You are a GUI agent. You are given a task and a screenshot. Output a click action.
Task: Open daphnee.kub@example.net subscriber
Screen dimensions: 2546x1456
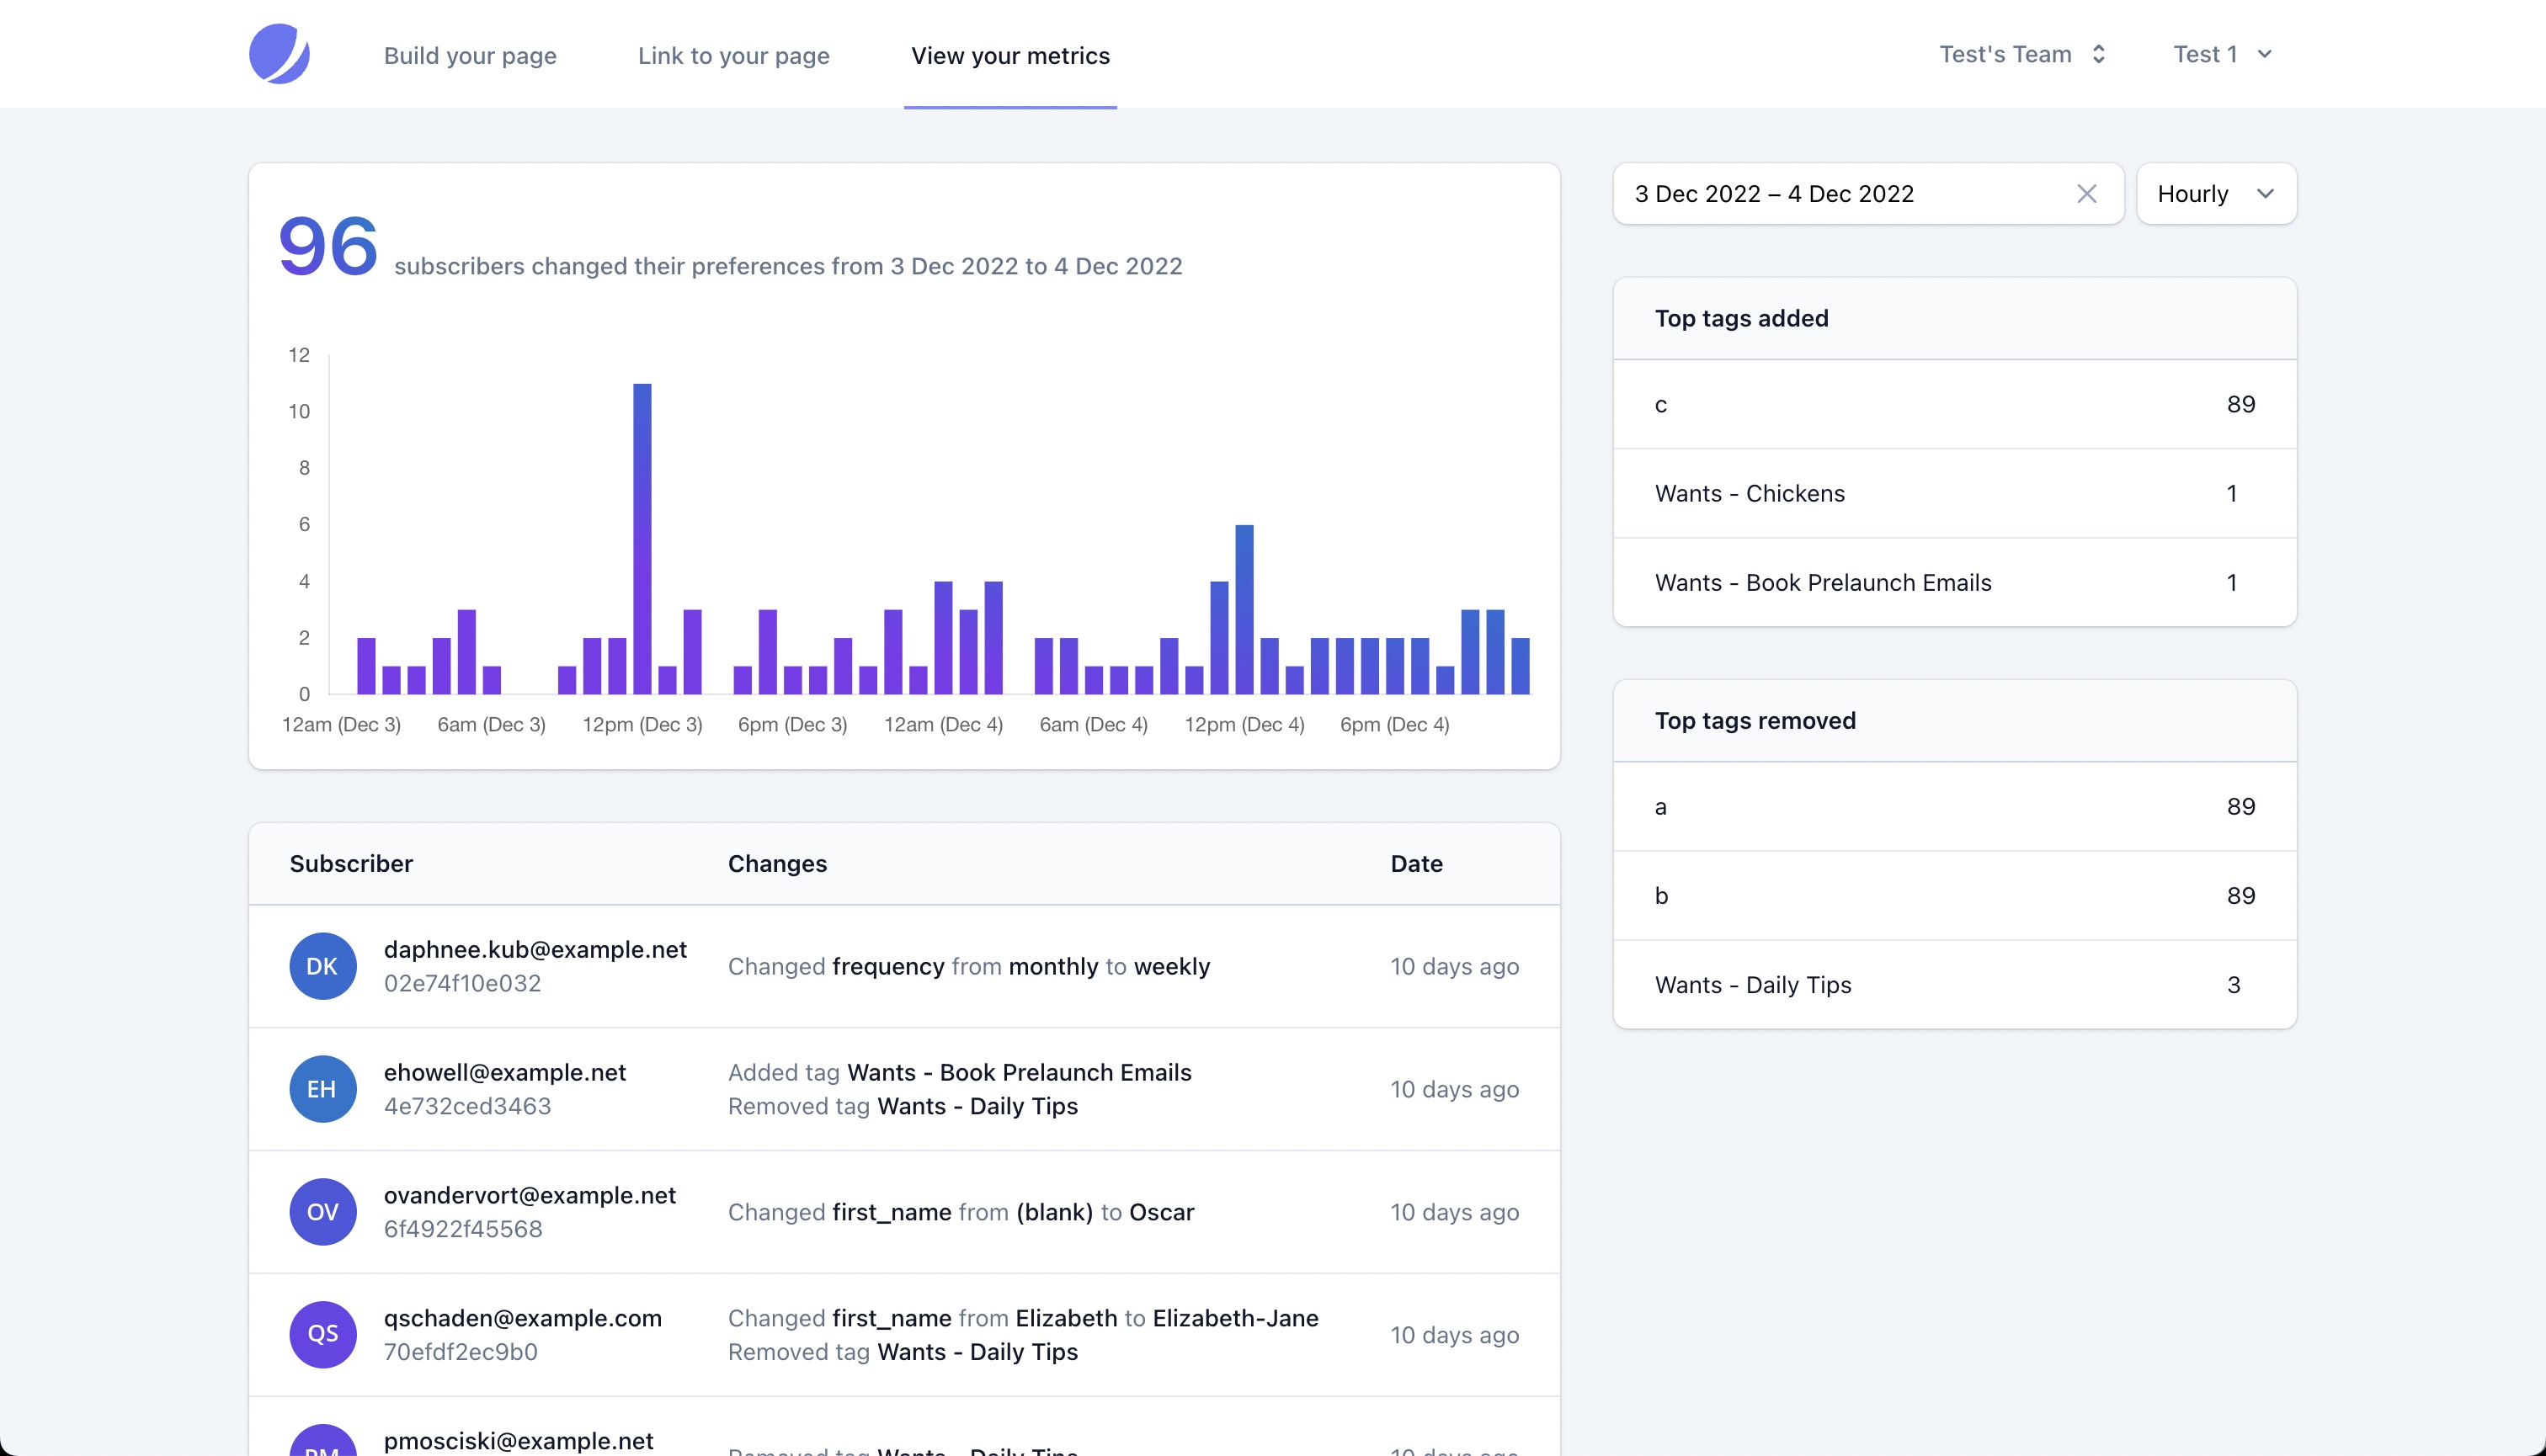pyautogui.click(x=535, y=949)
